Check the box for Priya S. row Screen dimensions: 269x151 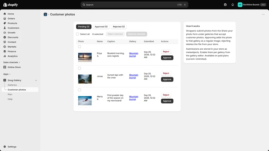(x=79, y=47)
